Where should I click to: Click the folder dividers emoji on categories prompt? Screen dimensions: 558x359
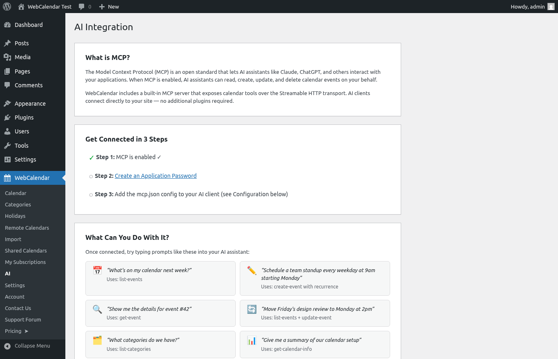click(97, 340)
